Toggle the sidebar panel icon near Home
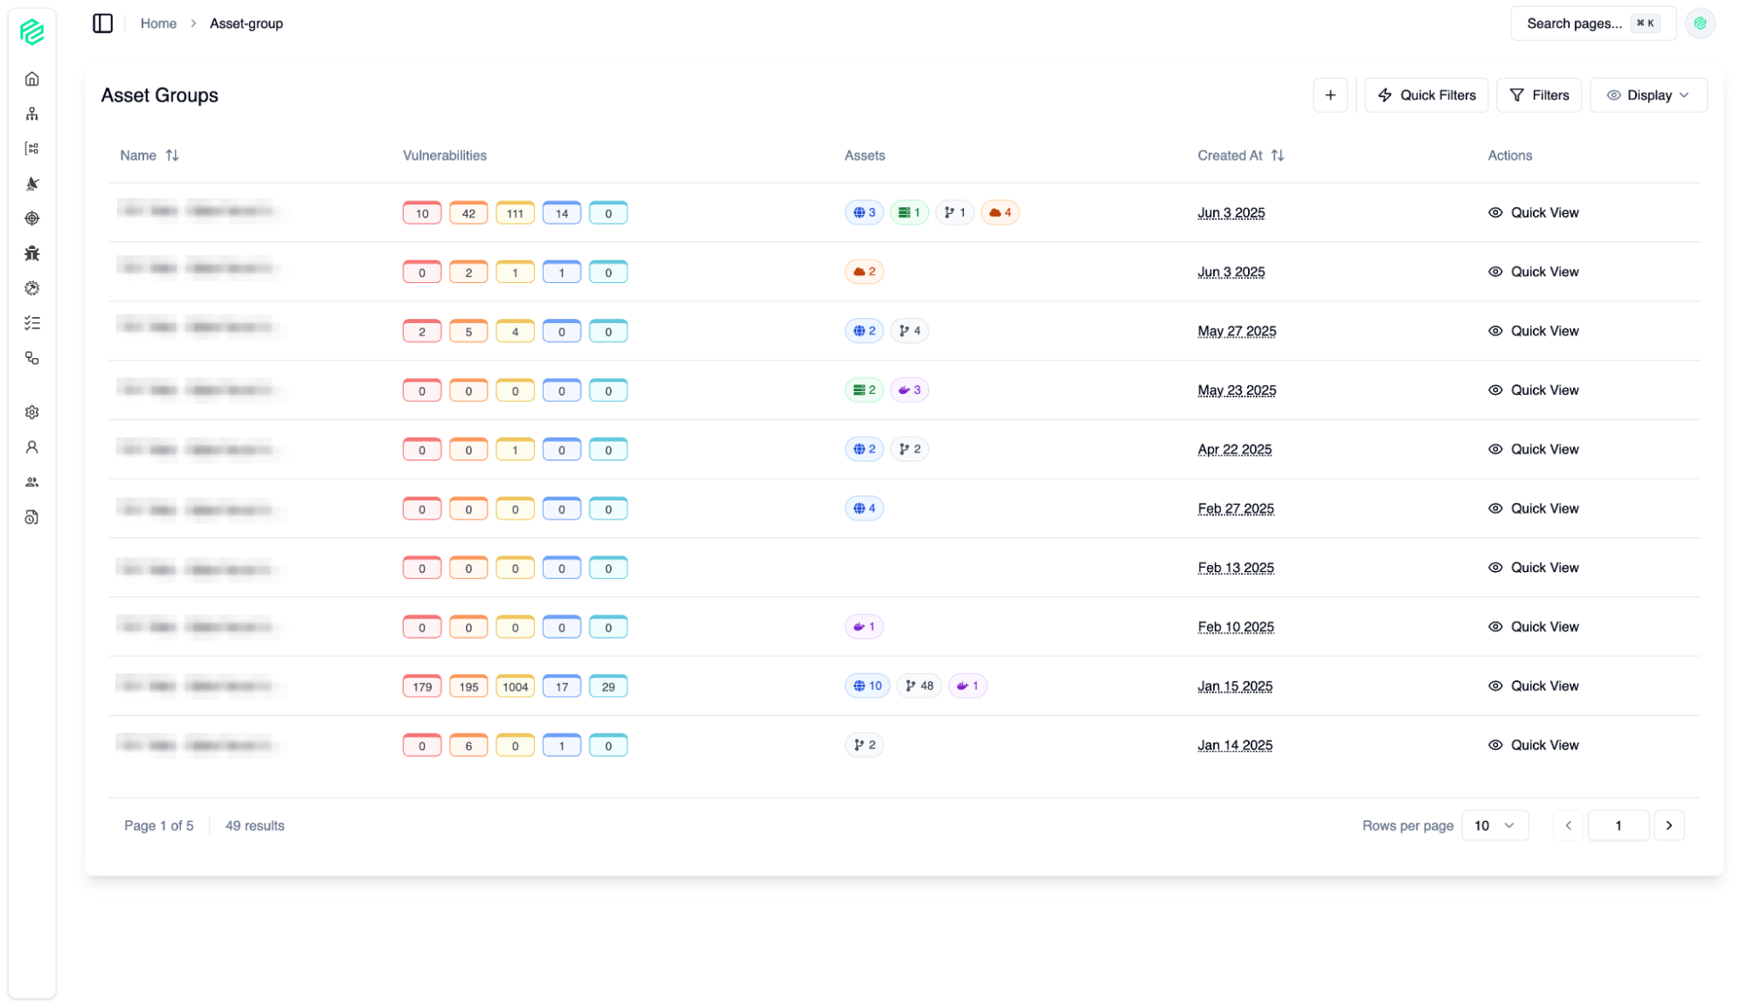The width and height of the screenshot is (1747, 1007). (x=103, y=24)
